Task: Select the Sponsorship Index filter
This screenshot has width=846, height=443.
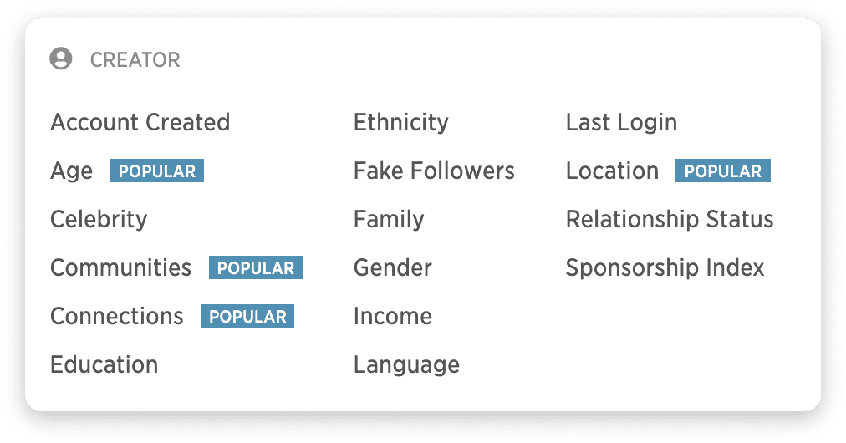Action: pyautogui.click(x=665, y=268)
